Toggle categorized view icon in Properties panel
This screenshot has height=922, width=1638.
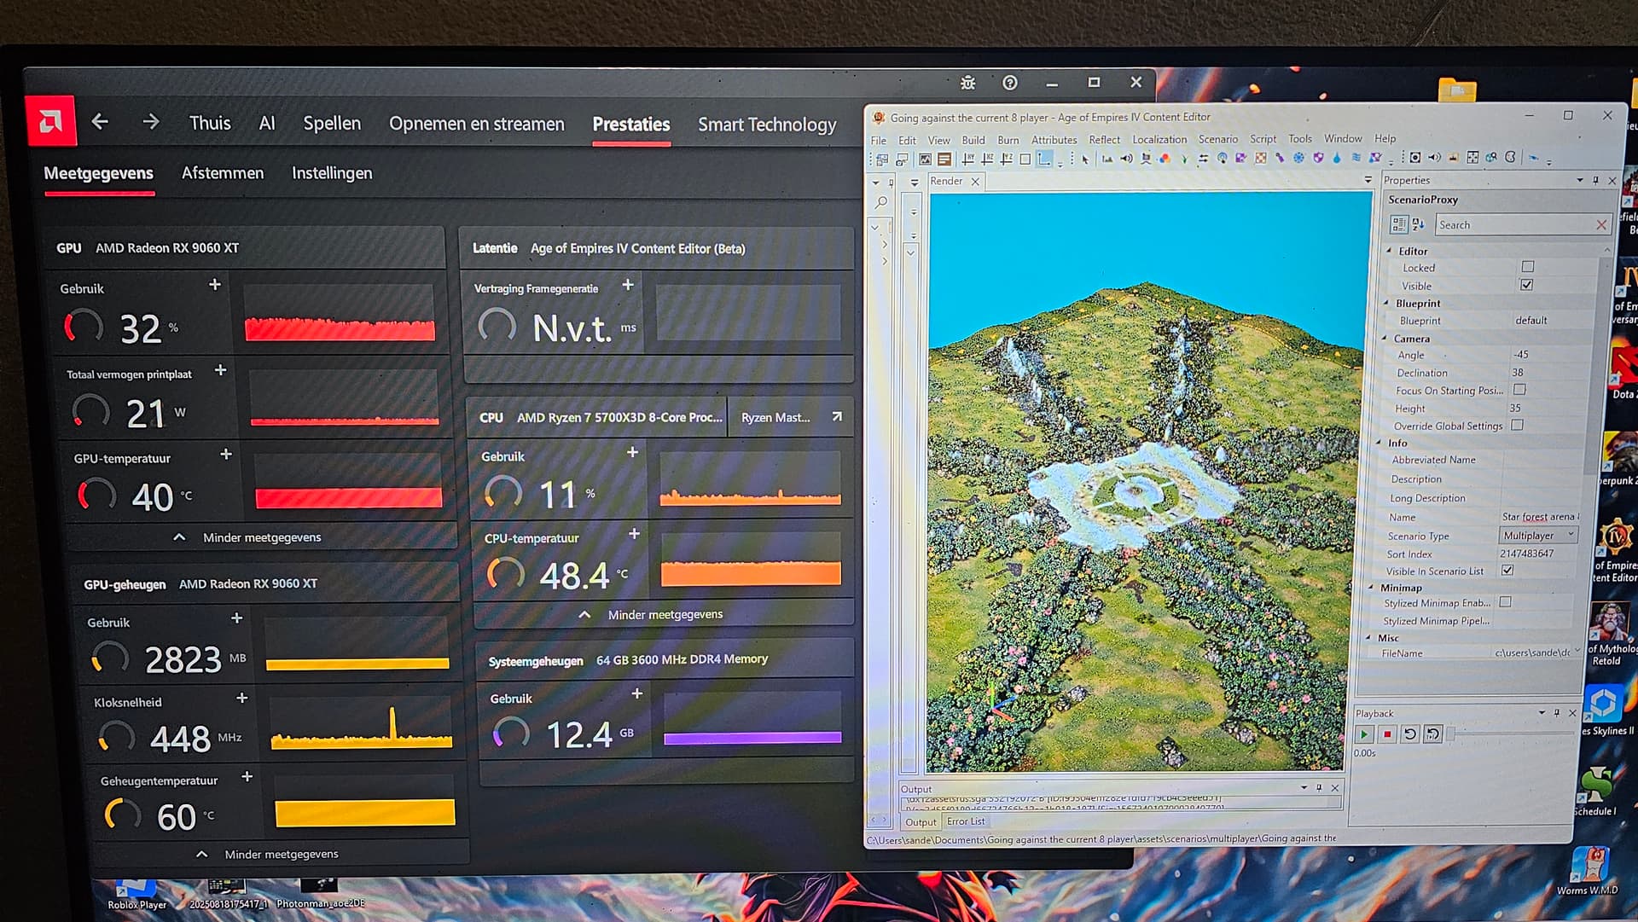(x=1399, y=224)
